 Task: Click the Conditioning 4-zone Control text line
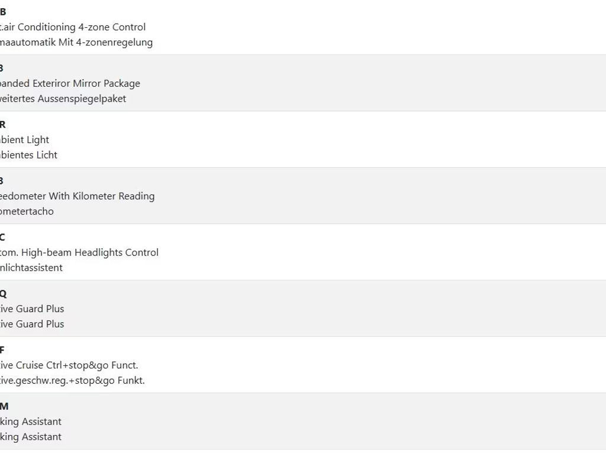(x=72, y=27)
